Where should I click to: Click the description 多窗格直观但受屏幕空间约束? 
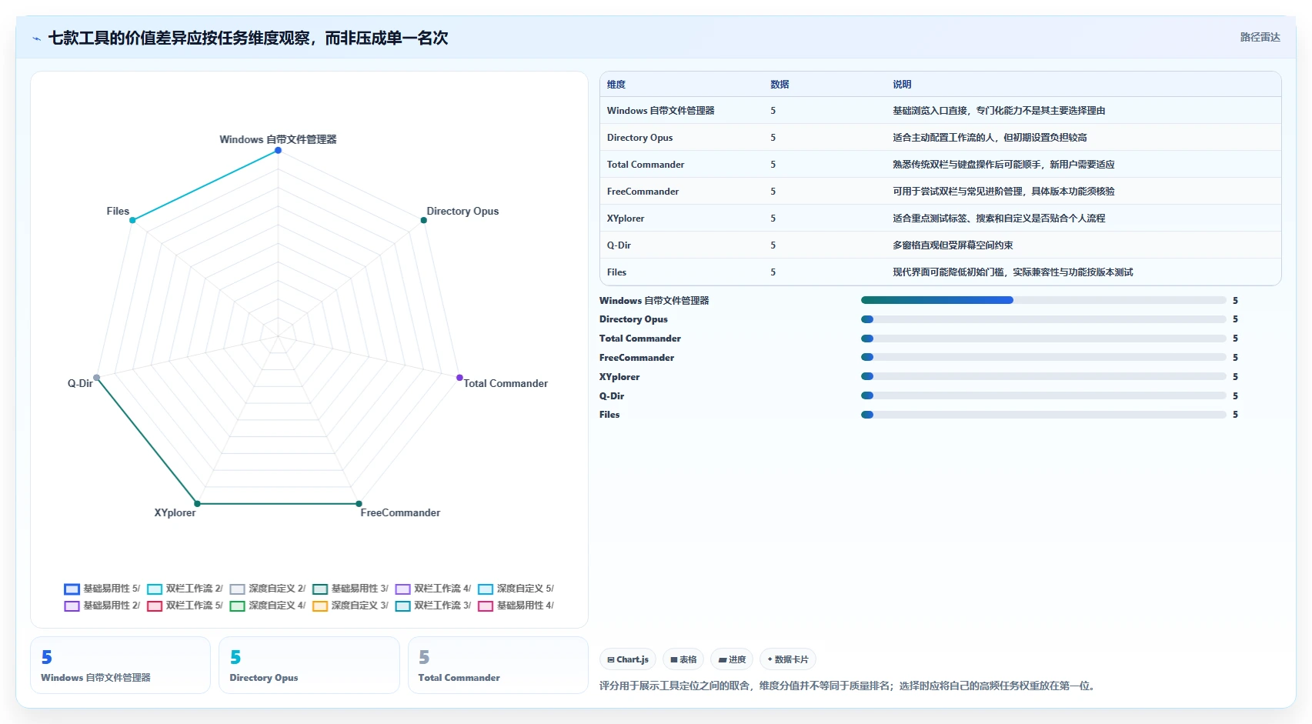[953, 245]
